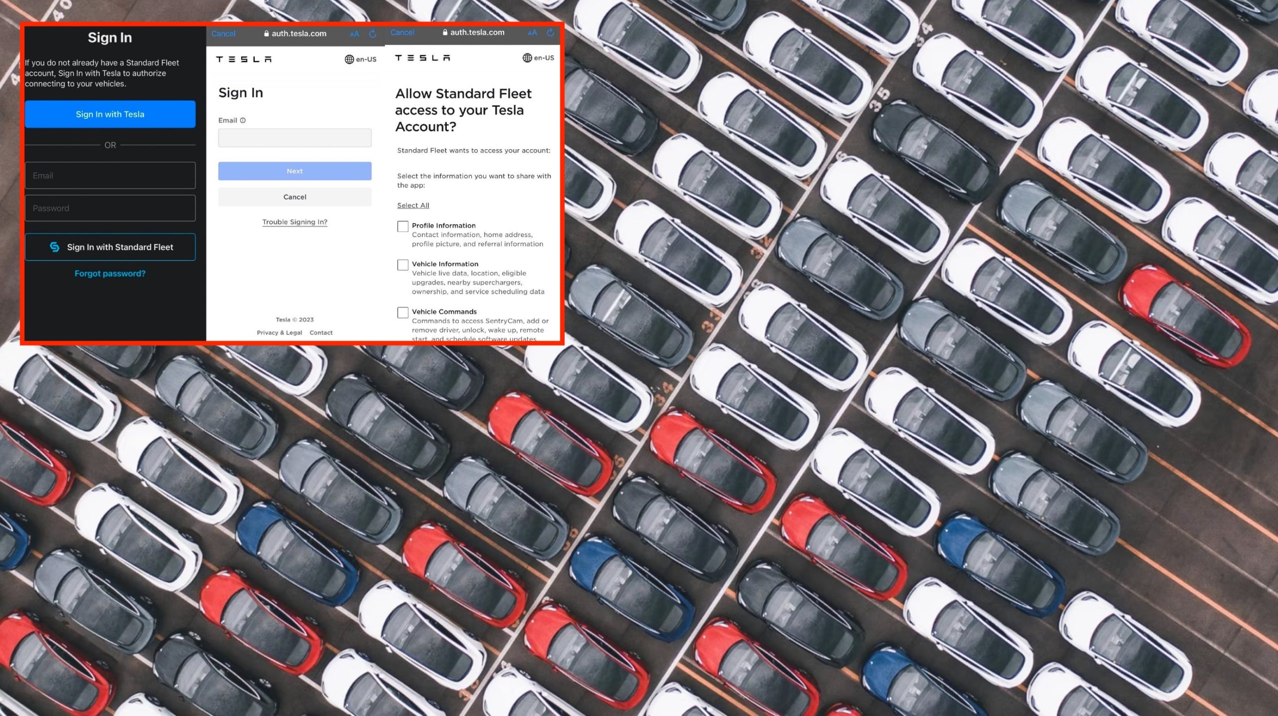Click the Email info icon on Tesla Sign In

click(x=243, y=120)
